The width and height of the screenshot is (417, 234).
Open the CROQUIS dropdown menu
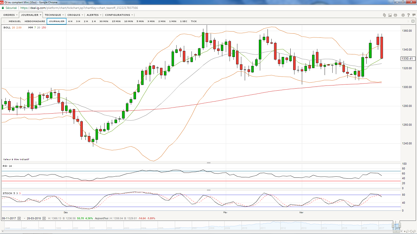coord(75,15)
